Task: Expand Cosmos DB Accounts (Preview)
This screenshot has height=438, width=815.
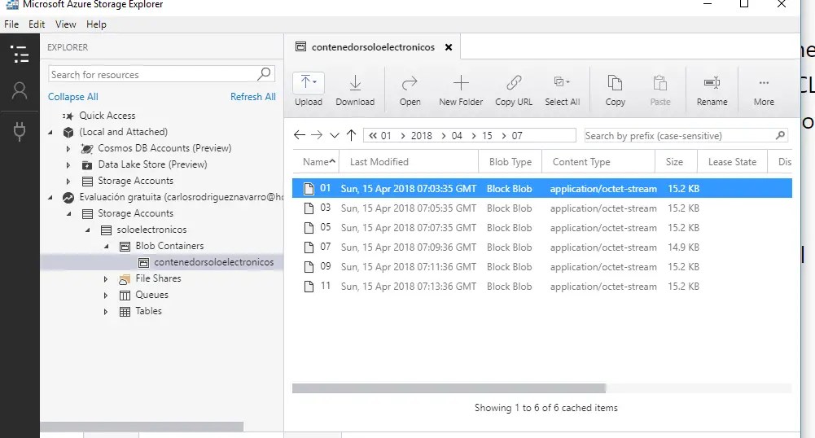Action: tap(68, 149)
